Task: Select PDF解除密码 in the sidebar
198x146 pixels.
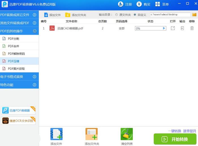Action: pos(19,54)
